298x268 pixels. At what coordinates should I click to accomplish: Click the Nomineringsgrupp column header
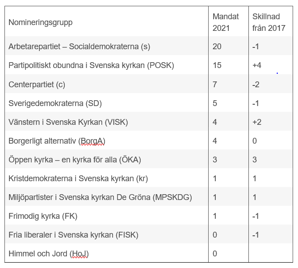[x=40, y=22]
